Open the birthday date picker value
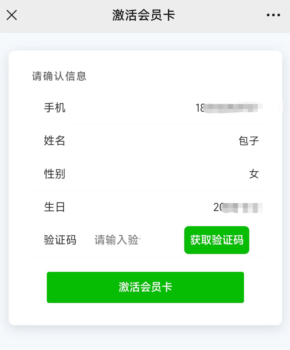 point(238,207)
